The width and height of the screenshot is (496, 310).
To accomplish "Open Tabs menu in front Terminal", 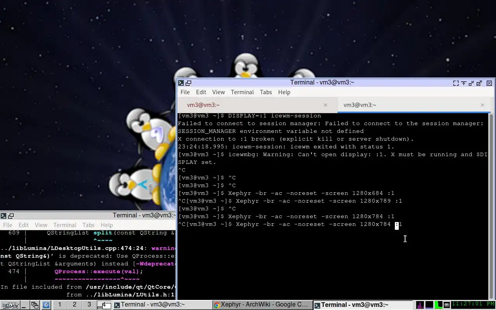I will pyautogui.click(x=266, y=92).
